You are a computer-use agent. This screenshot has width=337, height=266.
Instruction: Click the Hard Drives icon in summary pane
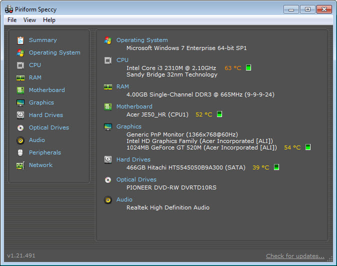click(108, 159)
